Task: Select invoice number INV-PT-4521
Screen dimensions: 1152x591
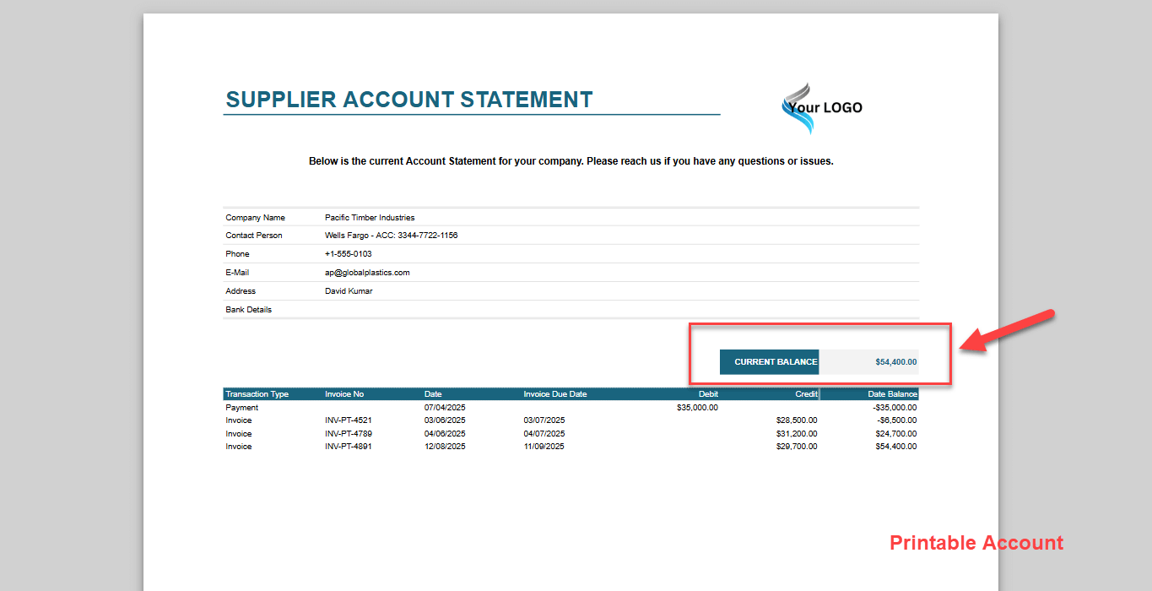Action: (x=349, y=420)
